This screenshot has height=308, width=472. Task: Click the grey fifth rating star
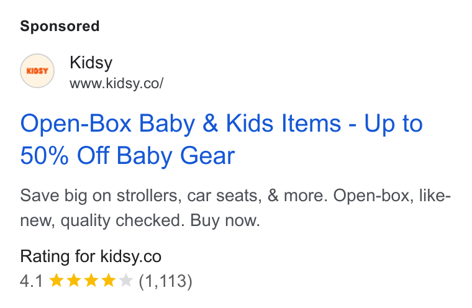tap(126, 281)
